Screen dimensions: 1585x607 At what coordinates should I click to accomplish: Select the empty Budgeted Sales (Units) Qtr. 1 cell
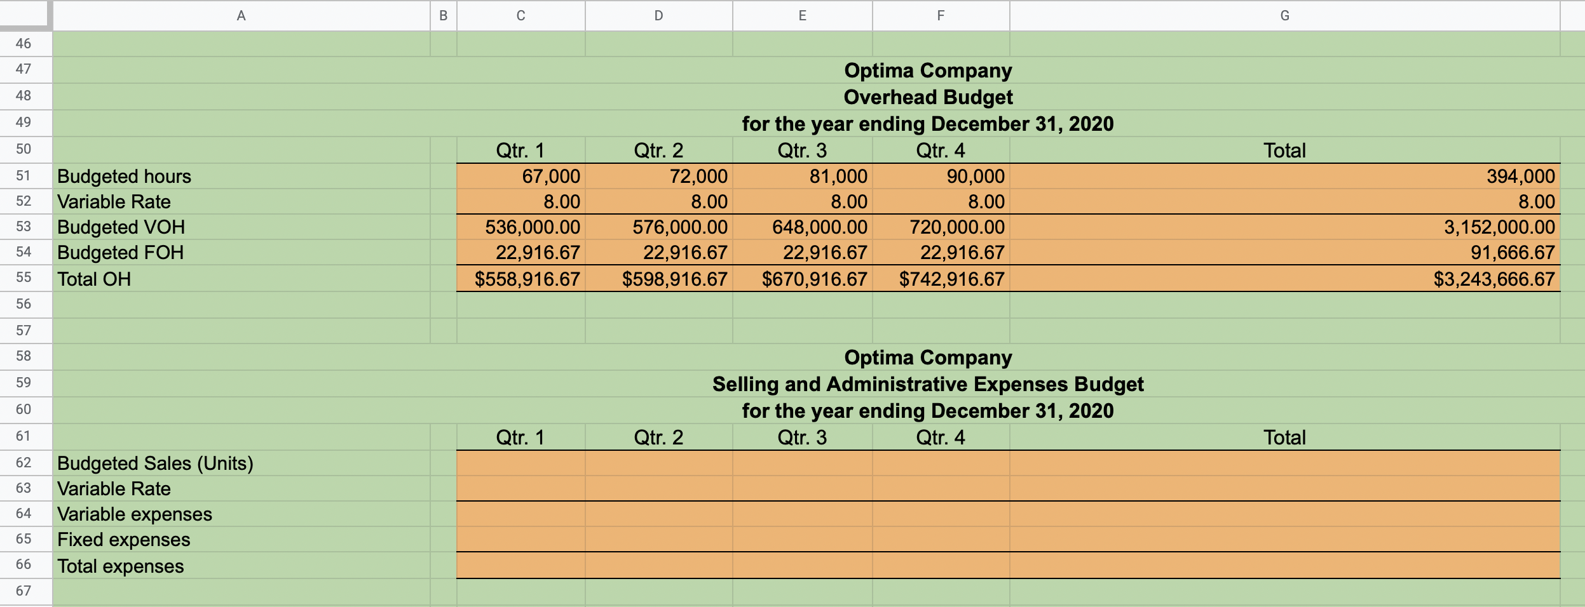[x=519, y=463]
